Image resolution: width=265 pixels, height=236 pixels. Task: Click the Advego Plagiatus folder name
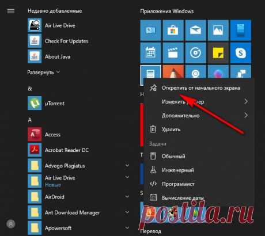coord(65,166)
